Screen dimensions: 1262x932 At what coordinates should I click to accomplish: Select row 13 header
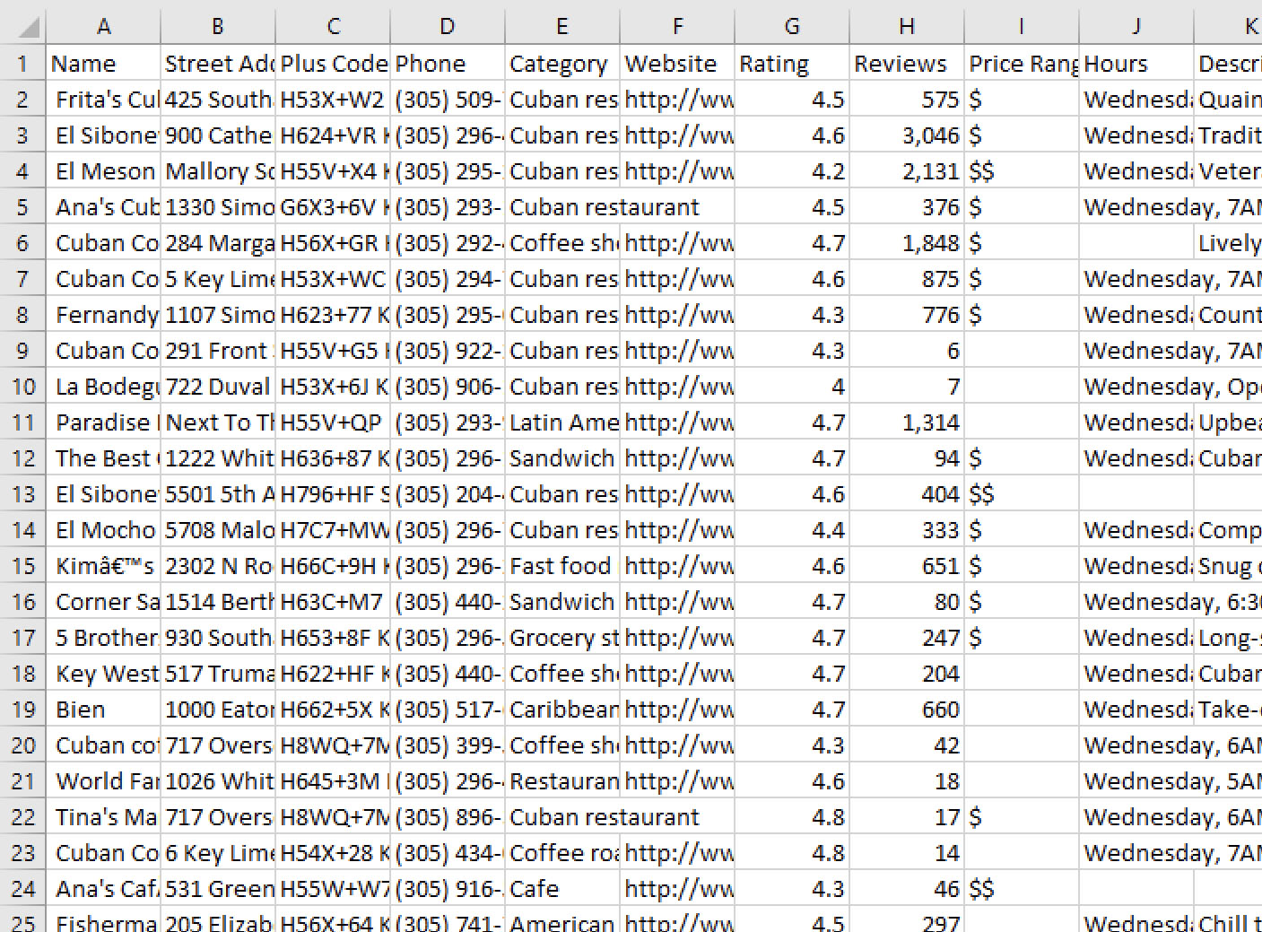coord(22,494)
